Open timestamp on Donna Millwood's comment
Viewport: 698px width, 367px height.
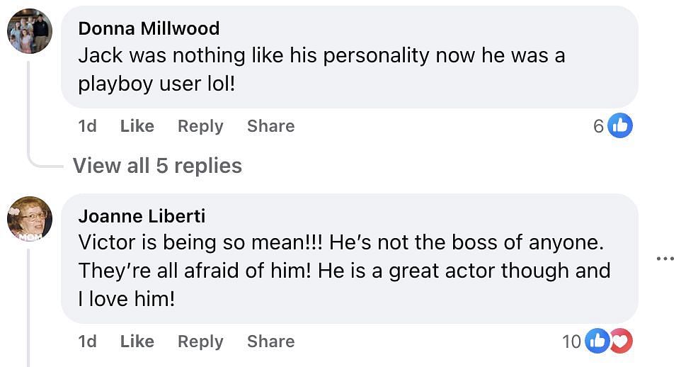87,126
